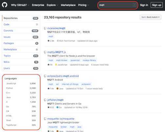Click broker topic tag
165x132 pixels.
pyautogui.click(x=64, y=127)
